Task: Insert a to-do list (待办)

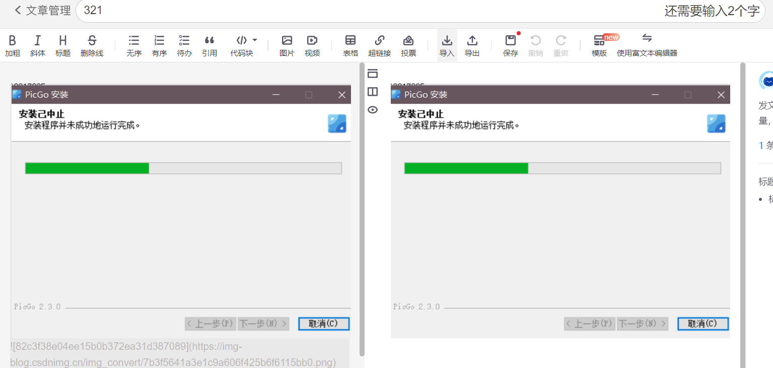Action: pyautogui.click(x=184, y=46)
